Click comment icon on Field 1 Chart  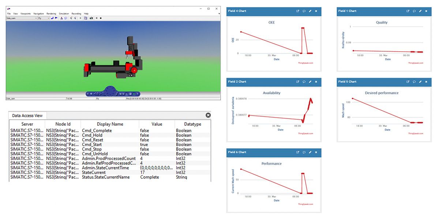414,11
